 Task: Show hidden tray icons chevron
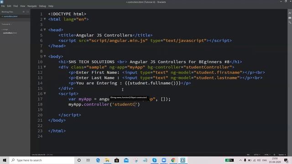(x=240, y=160)
